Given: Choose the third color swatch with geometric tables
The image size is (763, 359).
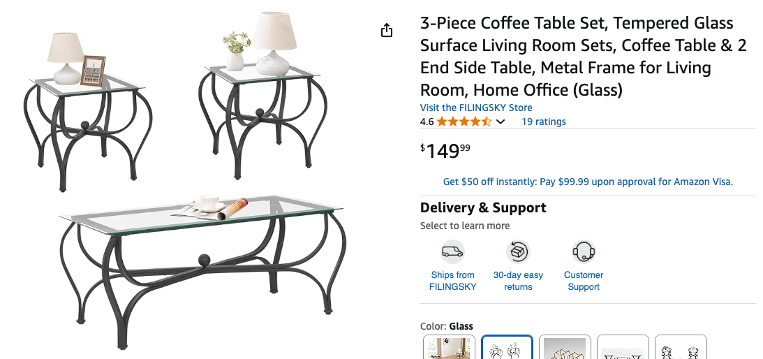Looking at the screenshot, I should (x=565, y=348).
